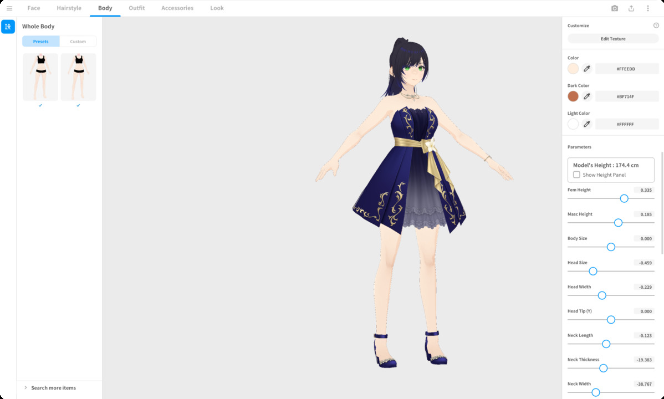Click eyedropper for Dark Color
664x399 pixels.
tap(587, 96)
